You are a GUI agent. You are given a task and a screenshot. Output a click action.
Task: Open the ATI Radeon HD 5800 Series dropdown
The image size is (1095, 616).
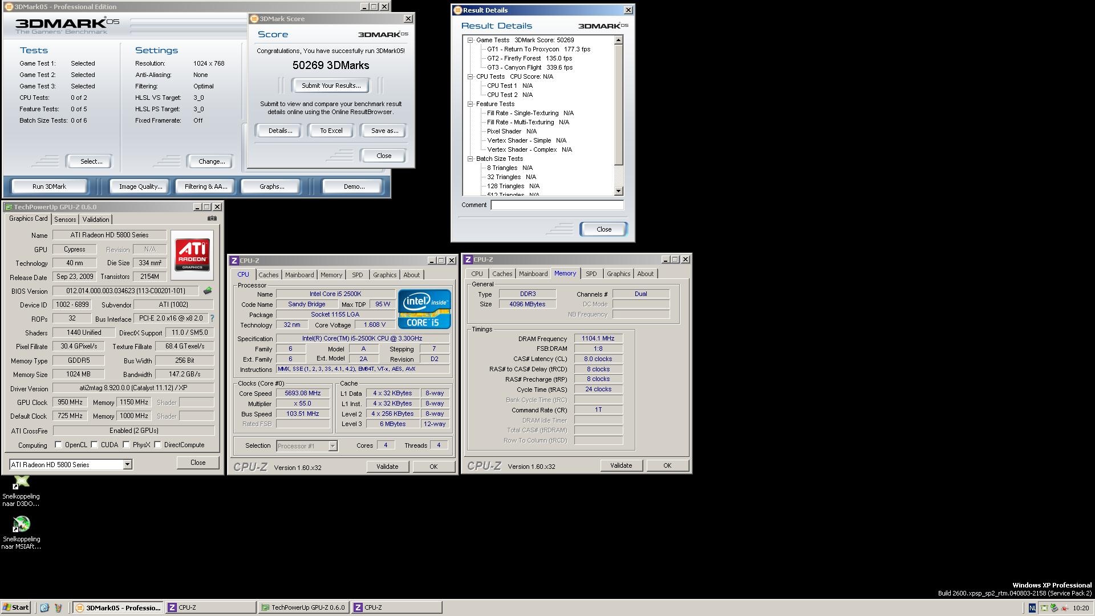coord(128,465)
